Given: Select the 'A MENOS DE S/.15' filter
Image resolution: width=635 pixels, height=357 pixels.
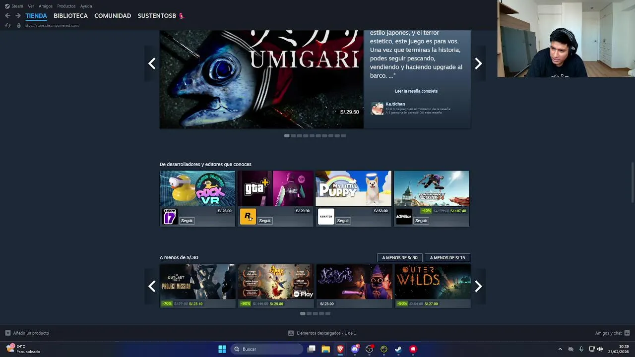Looking at the screenshot, I should (x=447, y=258).
